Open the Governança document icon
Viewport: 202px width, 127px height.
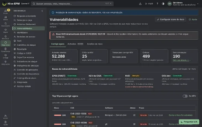point(5,50)
